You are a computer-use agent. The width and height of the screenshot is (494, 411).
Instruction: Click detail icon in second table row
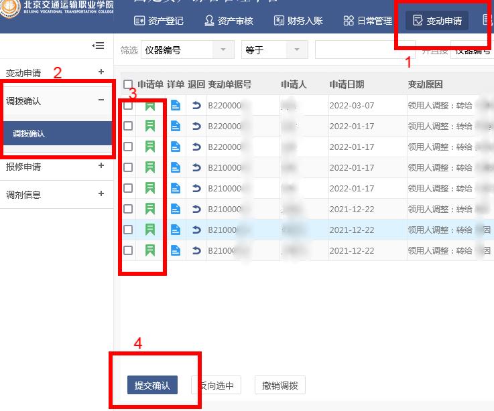(x=175, y=126)
